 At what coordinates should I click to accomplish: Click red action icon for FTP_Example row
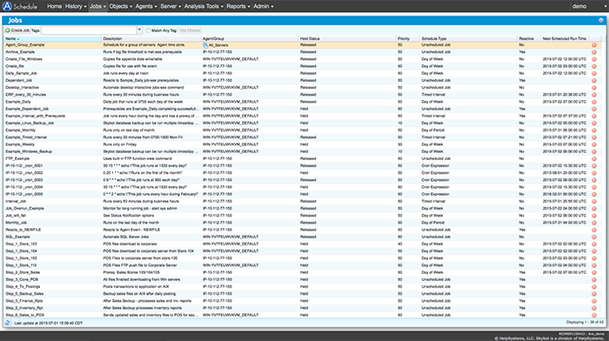594,159
